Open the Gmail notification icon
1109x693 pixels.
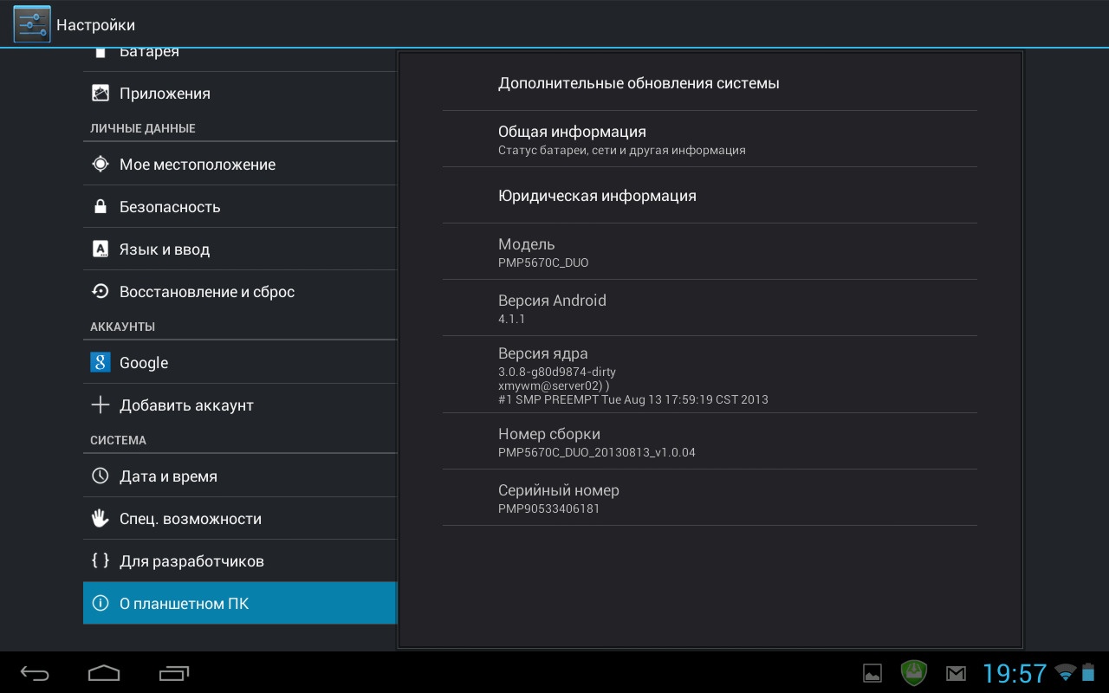[x=956, y=673]
